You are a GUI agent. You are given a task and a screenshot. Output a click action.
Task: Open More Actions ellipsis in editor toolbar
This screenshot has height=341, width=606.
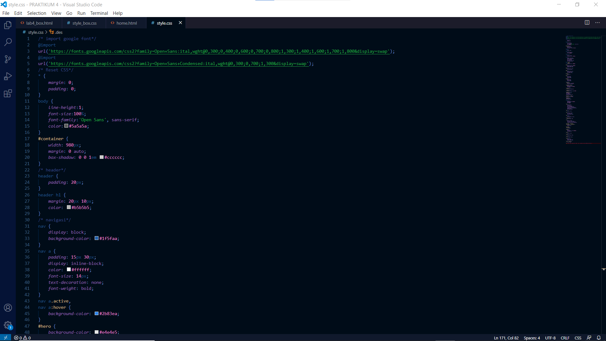[597, 22]
